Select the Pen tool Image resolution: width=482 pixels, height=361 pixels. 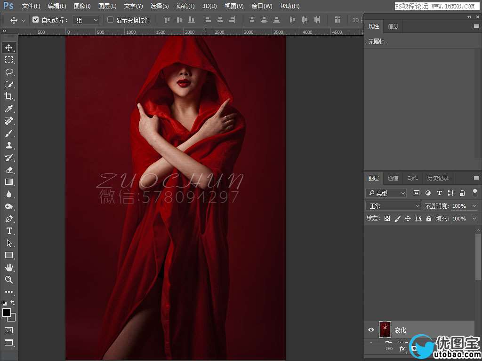pos(9,219)
